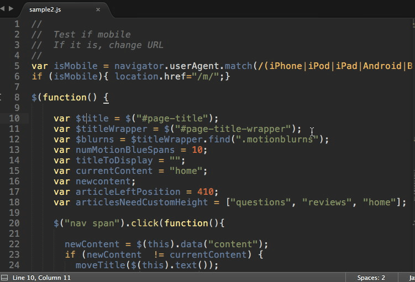Go to next tab using right arrow
Screen dimensions: 415x282
click(11, 8)
